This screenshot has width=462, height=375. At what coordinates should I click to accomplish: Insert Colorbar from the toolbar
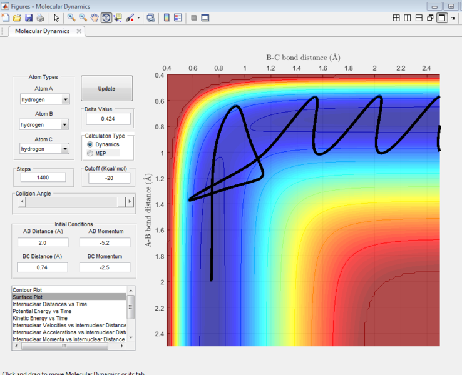tap(167, 17)
